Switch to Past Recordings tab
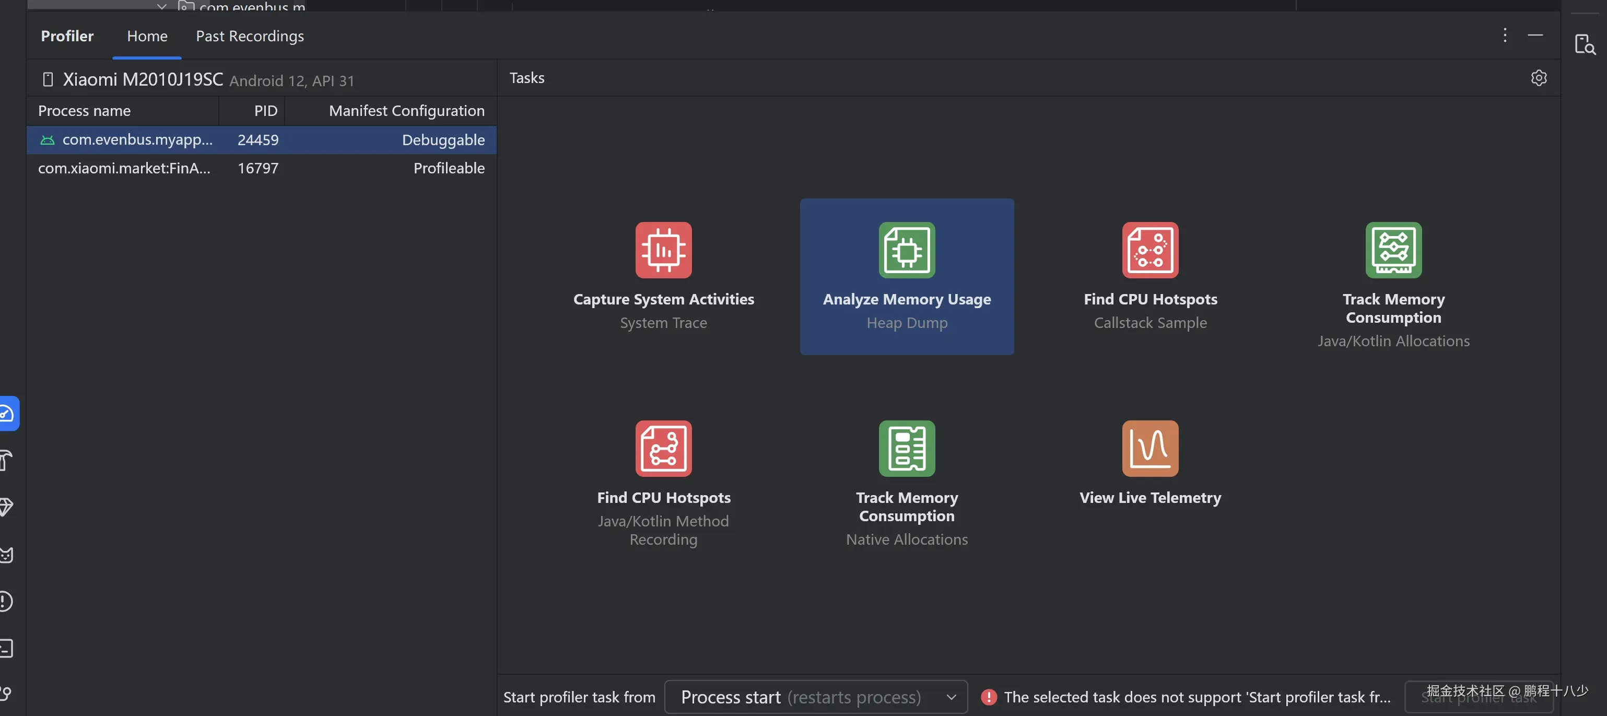The image size is (1607, 716). [x=250, y=36]
